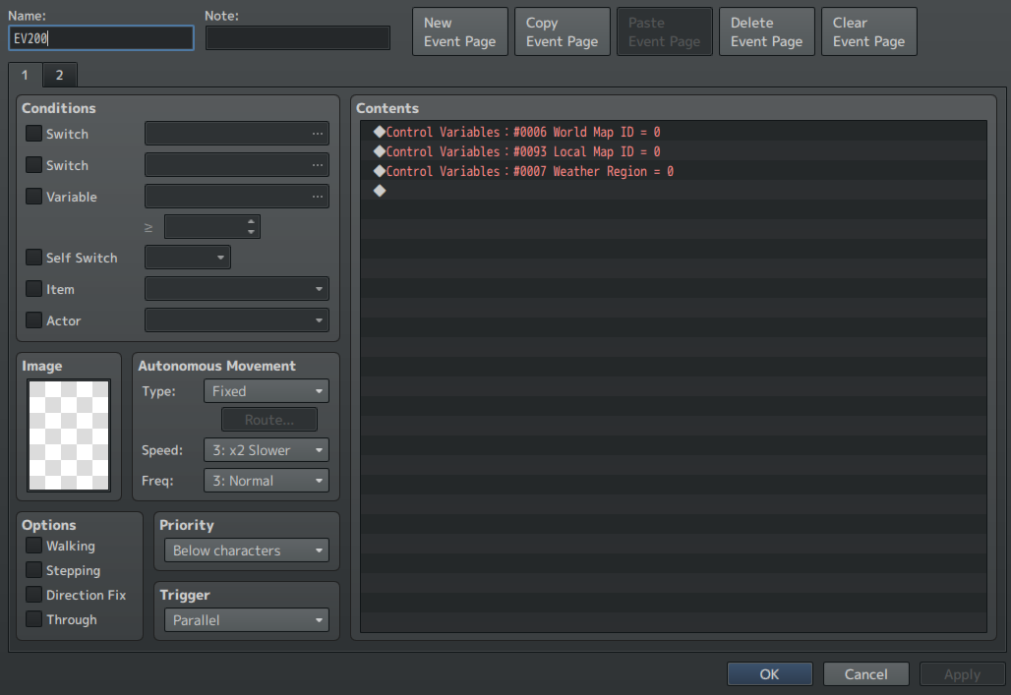This screenshot has width=1011, height=695.
Task: Open the Priority dropdown set to Below characters
Action: 246,550
